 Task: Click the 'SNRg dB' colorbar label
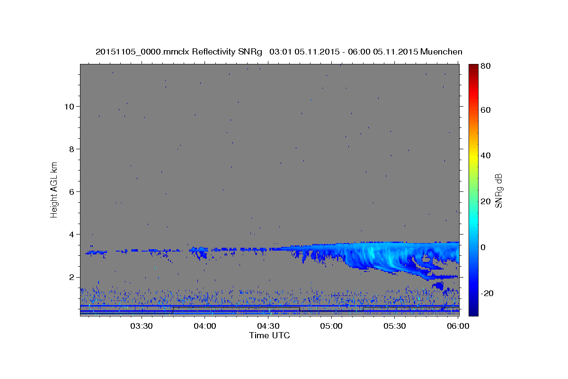pos(498,191)
